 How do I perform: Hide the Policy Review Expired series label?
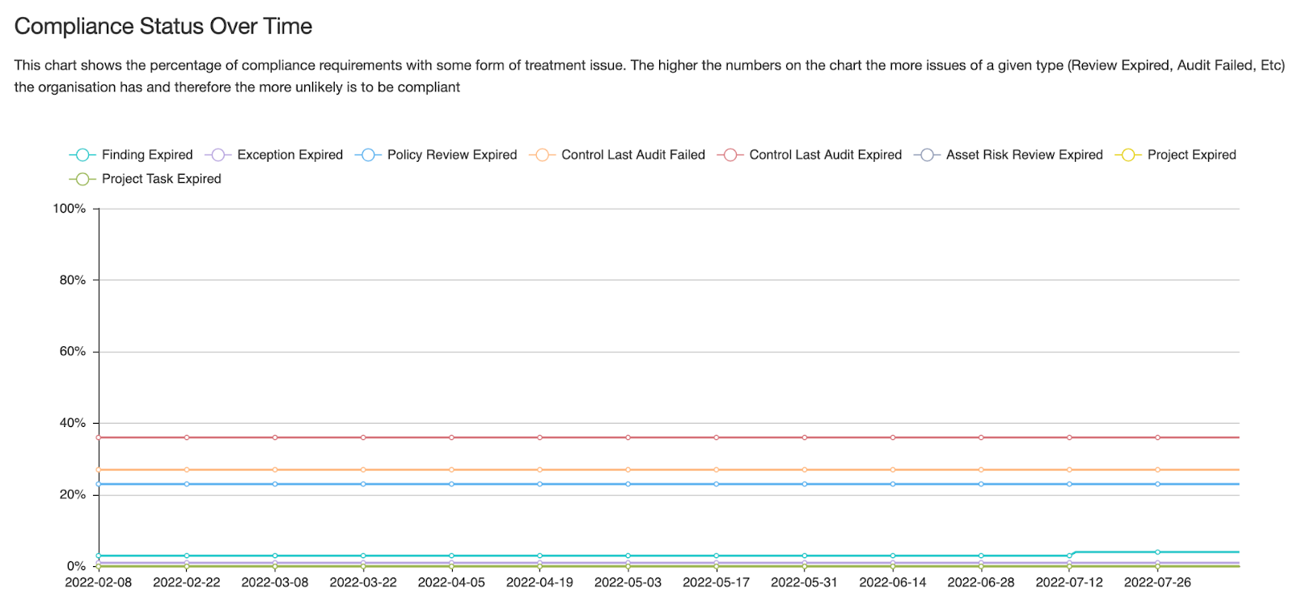click(x=452, y=154)
